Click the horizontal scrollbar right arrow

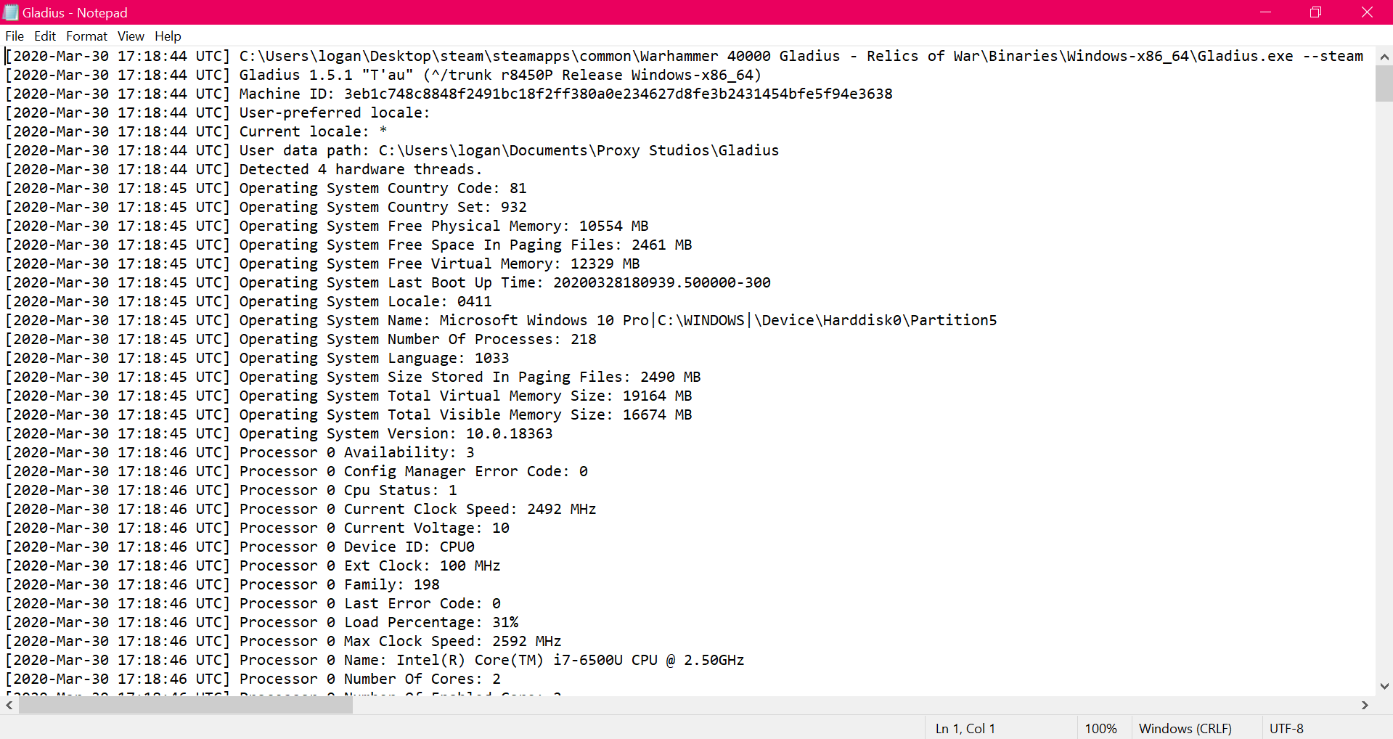(x=1365, y=705)
